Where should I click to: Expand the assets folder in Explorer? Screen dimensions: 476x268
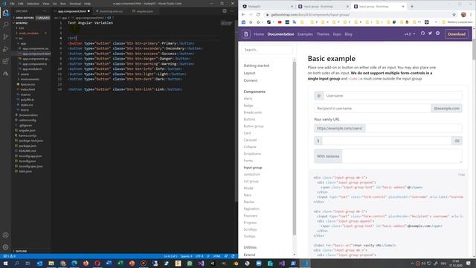coord(25,74)
